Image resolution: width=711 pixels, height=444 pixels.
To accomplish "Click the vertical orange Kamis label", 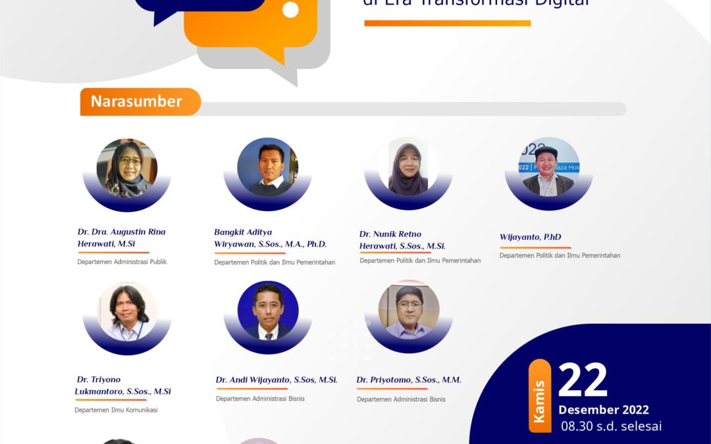I will coord(540,396).
